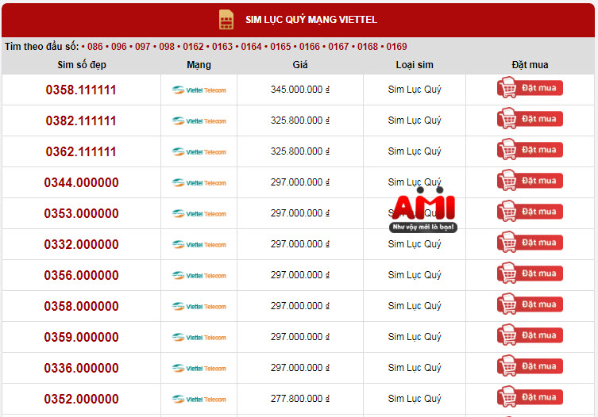Open sim number 0332.000000
Image resolution: width=598 pixels, height=417 pixels.
pos(81,244)
